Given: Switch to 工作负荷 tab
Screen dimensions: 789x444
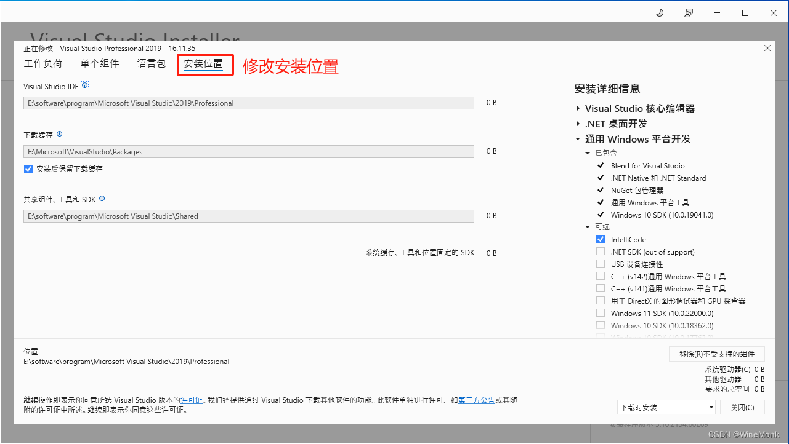Looking at the screenshot, I should [43, 63].
